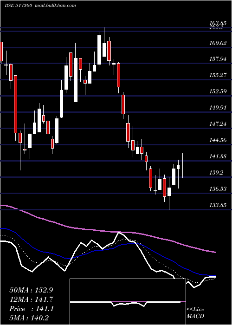Click the 50MA : 152.9 reading
This screenshot has width=232, height=325.
30,290
